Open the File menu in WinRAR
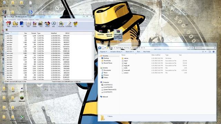 [x=6, y=20]
